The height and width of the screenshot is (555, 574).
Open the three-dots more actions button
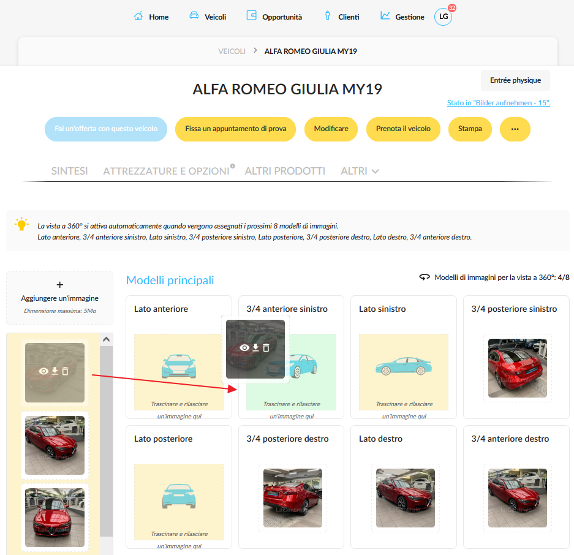point(515,129)
